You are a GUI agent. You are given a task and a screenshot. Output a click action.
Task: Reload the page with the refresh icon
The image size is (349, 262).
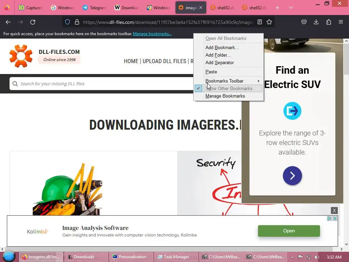click(33, 22)
